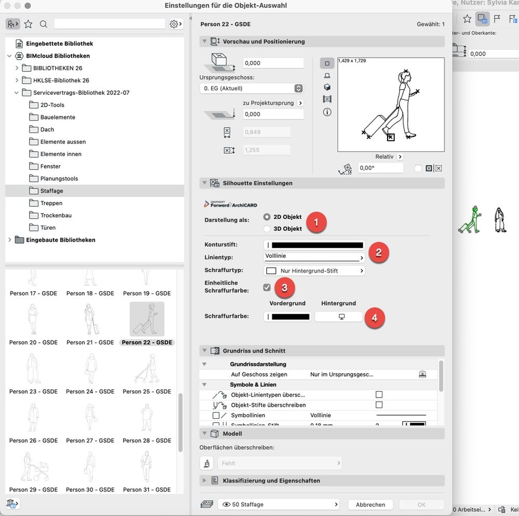This screenshot has width=519, height=516.
Task: Toggle Objekt-Linientypen überschreiben checkbox
Action: pyautogui.click(x=379, y=394)
